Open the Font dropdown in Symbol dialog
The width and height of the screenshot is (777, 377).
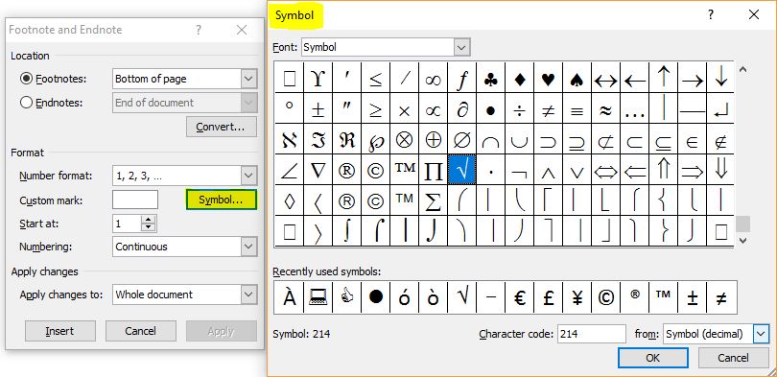point(461,48)
